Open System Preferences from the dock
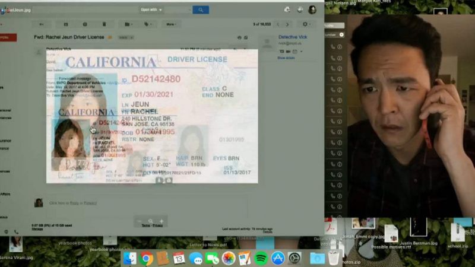 [x=294, y=258]
